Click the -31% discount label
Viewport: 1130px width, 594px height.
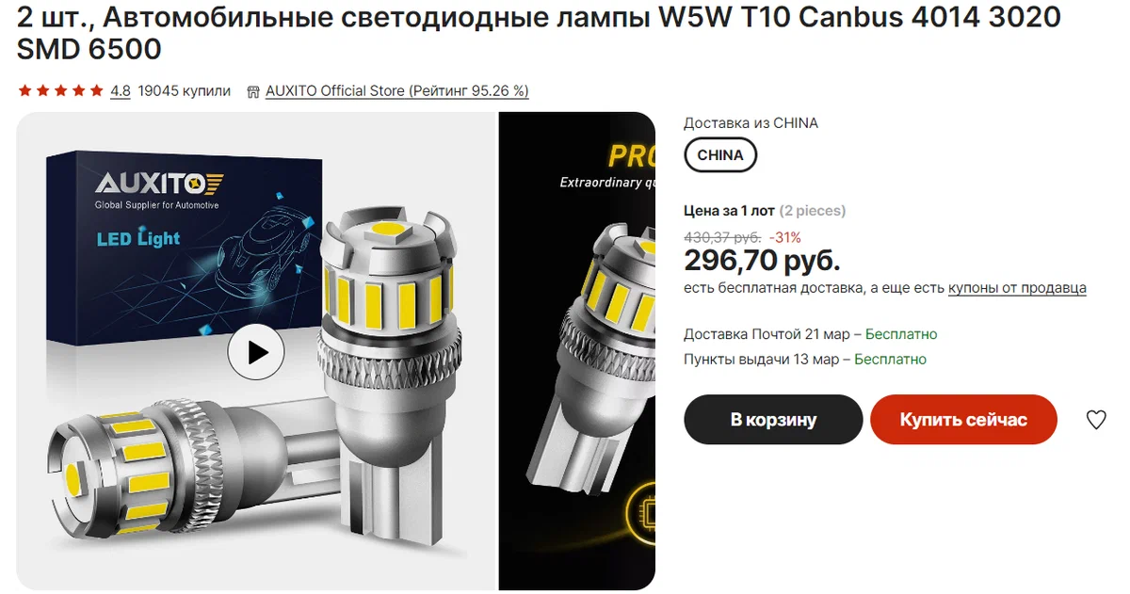tap(785, 237)
